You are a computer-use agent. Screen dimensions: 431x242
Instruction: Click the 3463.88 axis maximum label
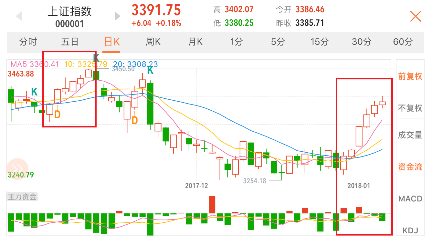[x=21, y=74]
